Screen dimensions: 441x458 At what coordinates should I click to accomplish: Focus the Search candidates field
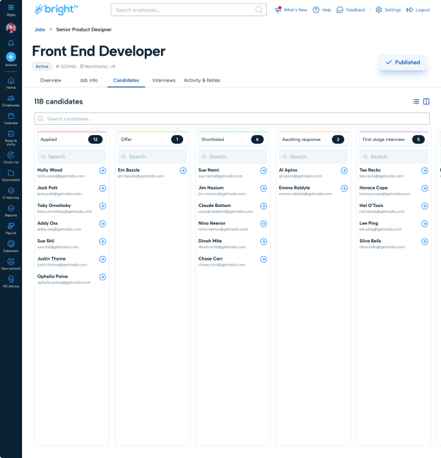(232, 119)
